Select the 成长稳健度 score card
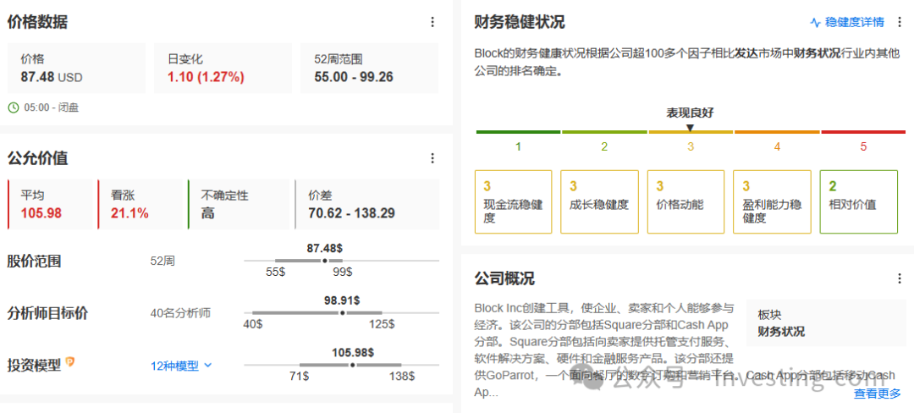 tap(599, 202)
